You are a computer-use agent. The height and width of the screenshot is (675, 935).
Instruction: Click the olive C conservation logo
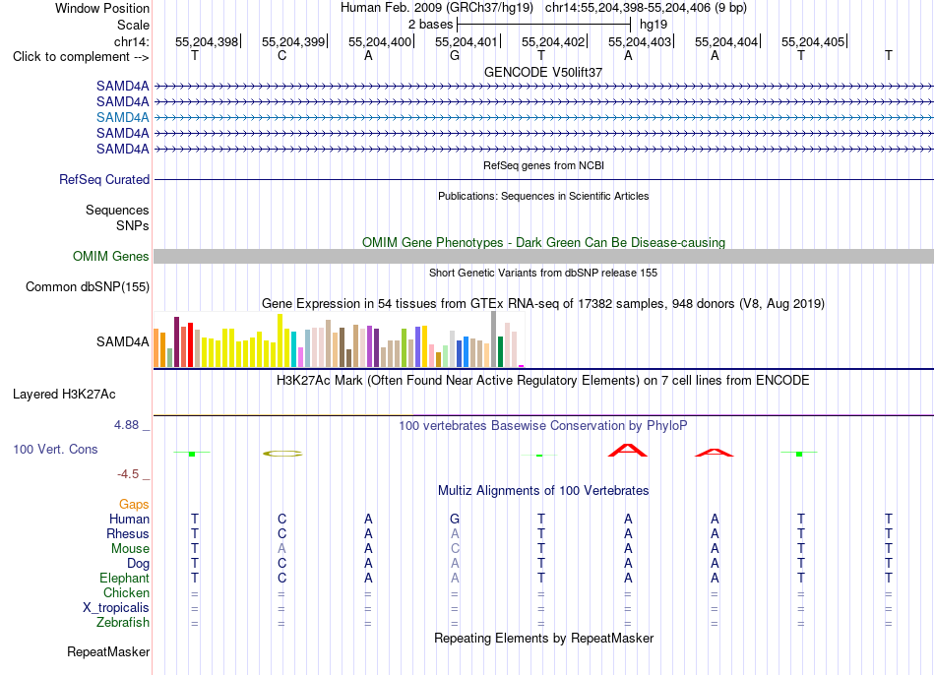point(282,454)
